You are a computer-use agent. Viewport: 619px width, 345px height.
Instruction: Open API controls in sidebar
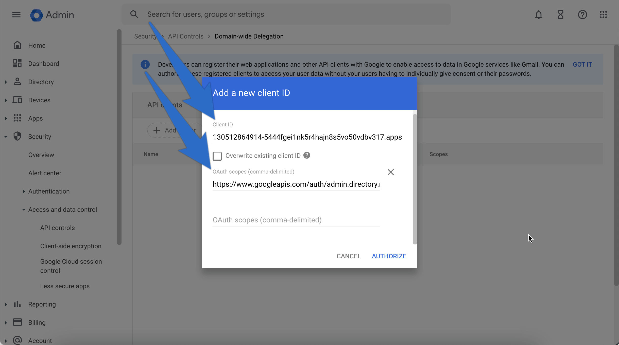[x=57, y=228]
